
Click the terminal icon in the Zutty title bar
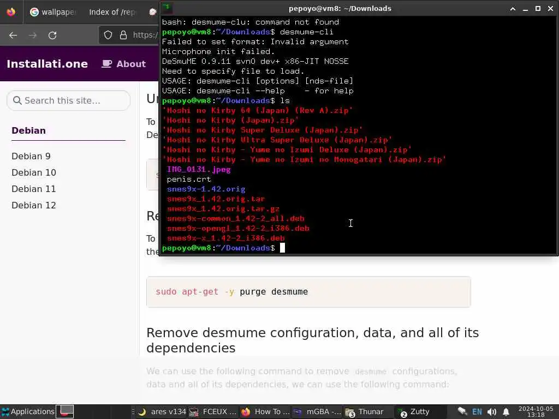[166, 8]
